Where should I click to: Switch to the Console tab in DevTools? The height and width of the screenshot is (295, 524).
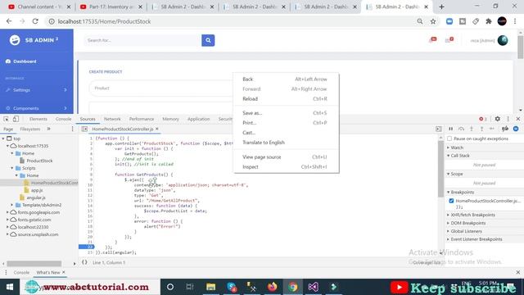[64, 119]
